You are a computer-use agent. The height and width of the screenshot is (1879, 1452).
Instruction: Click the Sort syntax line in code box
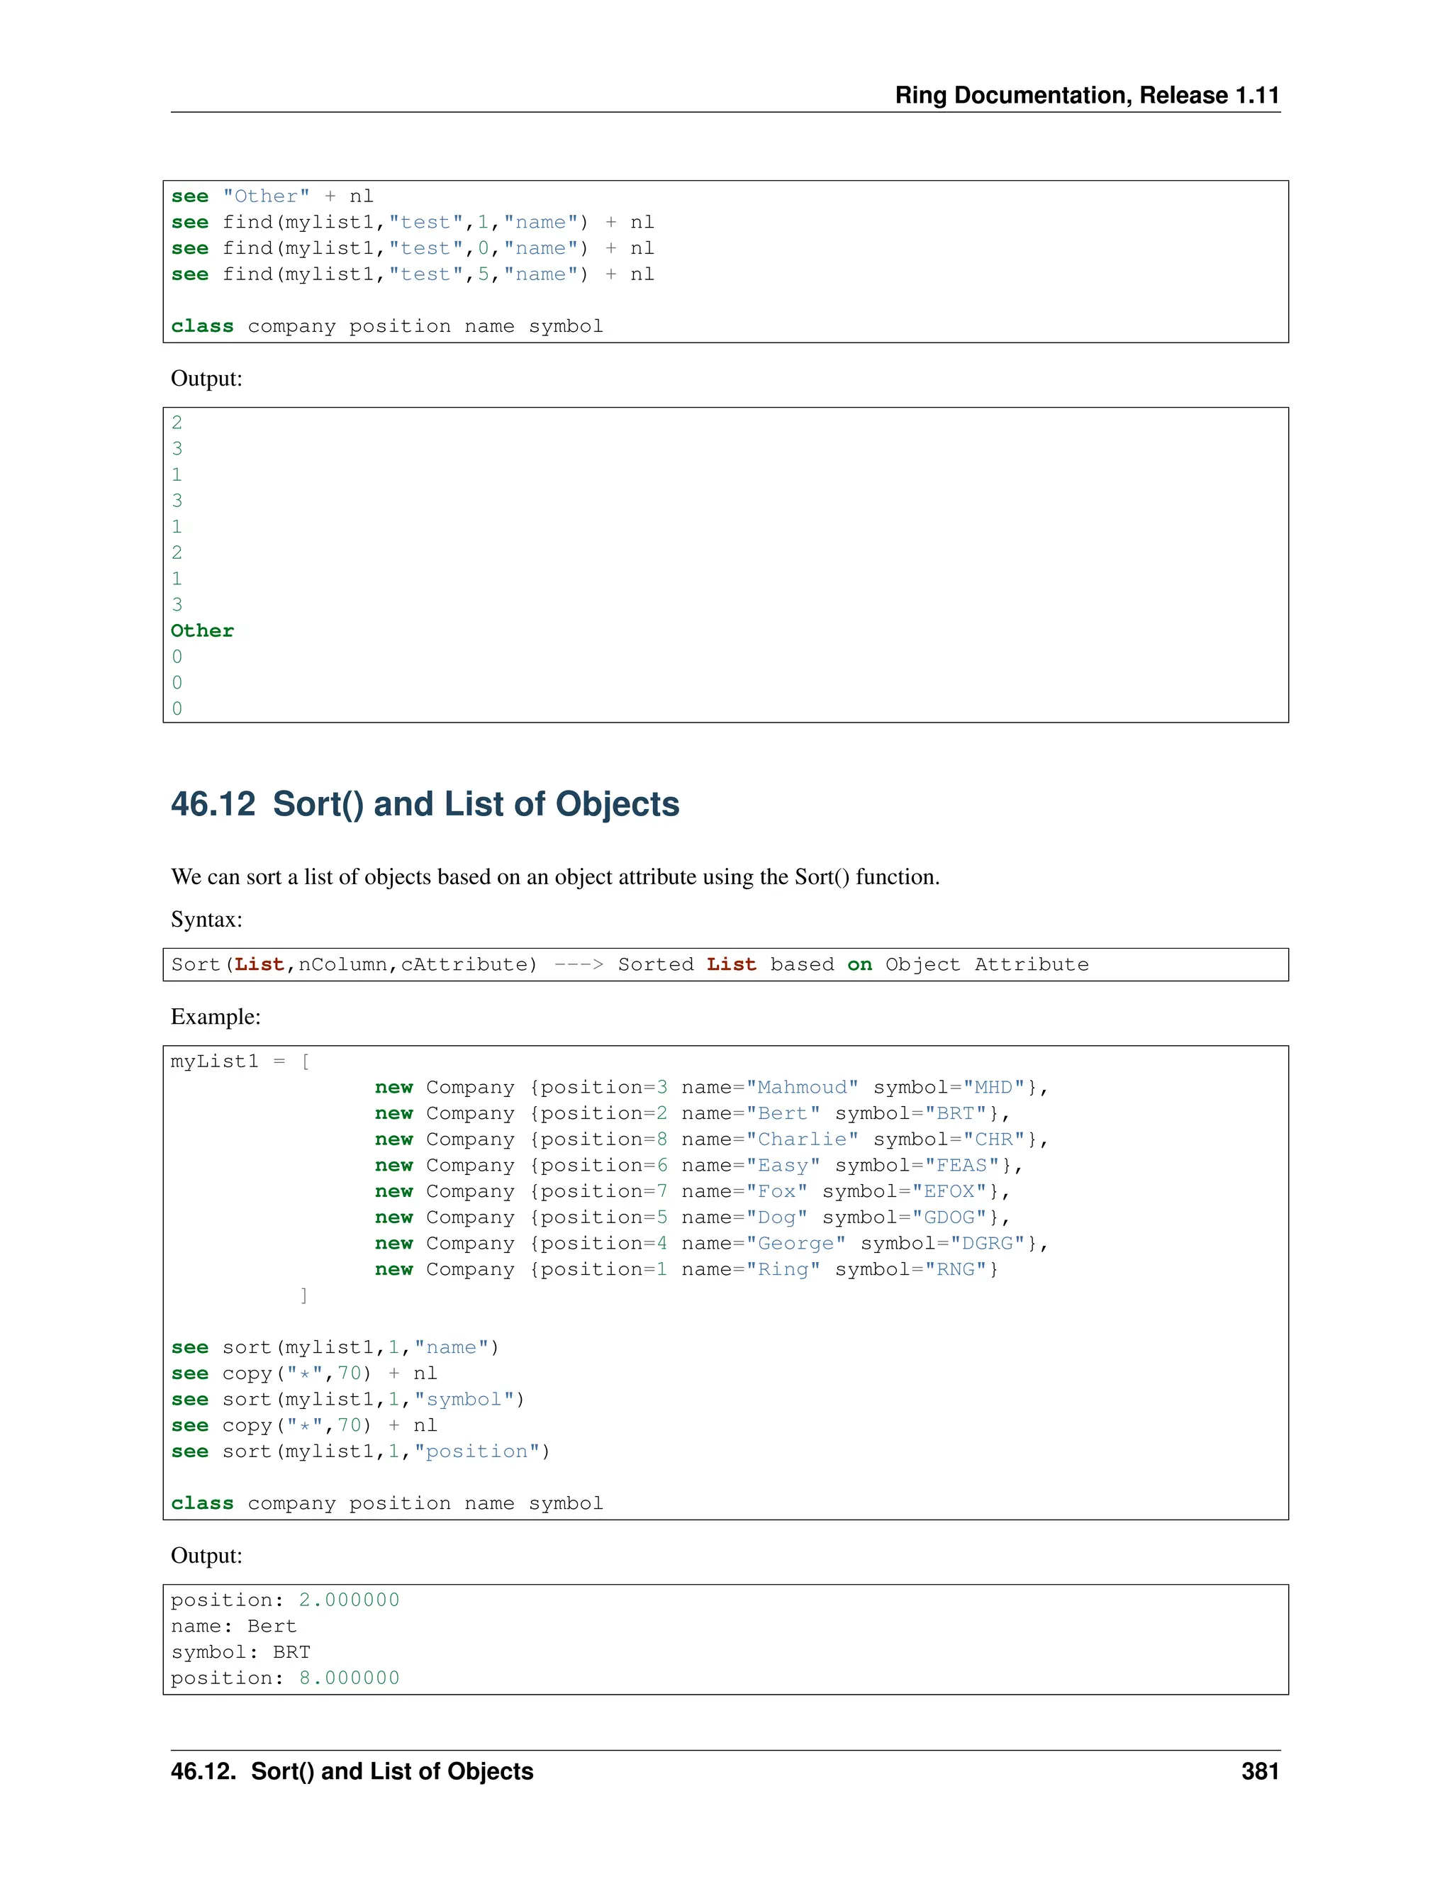[x=630, y=964]
